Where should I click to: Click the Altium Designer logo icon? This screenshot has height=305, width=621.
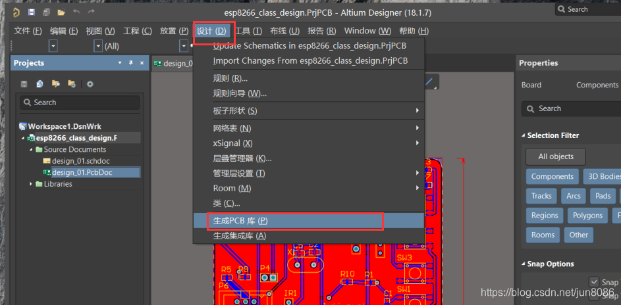(16, 12)
